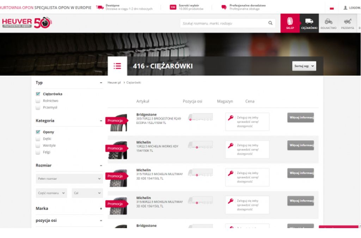Click the user login icon
Screen dimensions: 361x238
pyautogui.click(x=345, y=8)
